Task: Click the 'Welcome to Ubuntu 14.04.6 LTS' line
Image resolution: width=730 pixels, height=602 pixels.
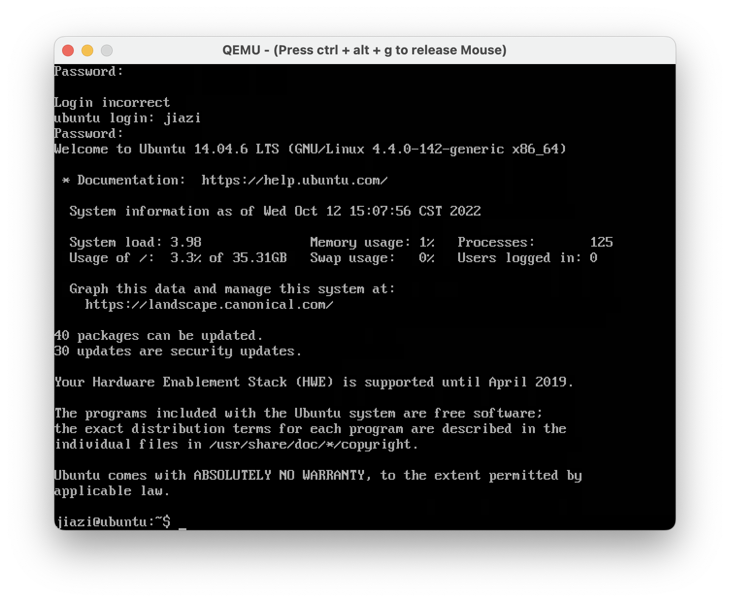Action: pos(311,149)
